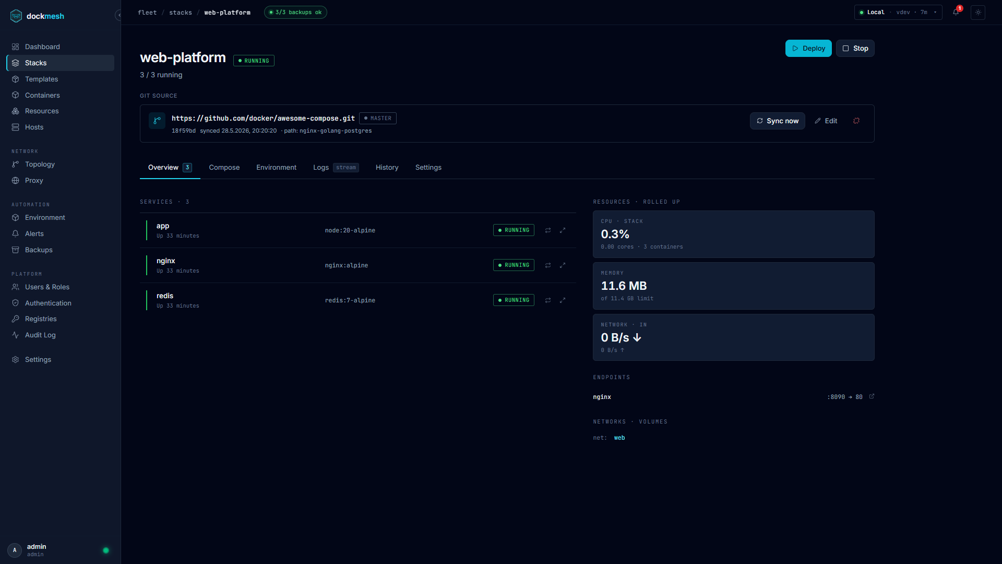Open the notifications bell
This screenshot has width=1002, height=564.
956,12
